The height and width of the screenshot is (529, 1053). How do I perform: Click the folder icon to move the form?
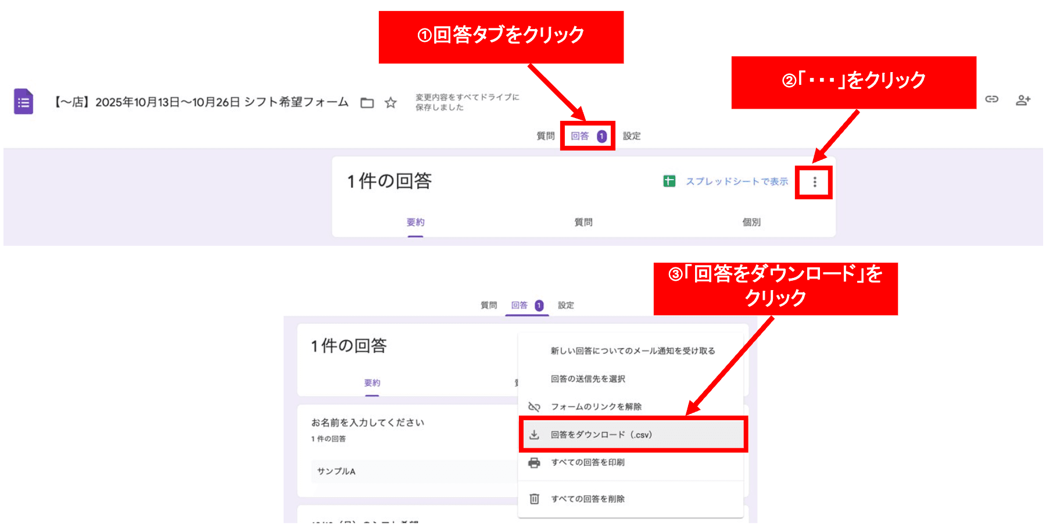pos(367,102)
